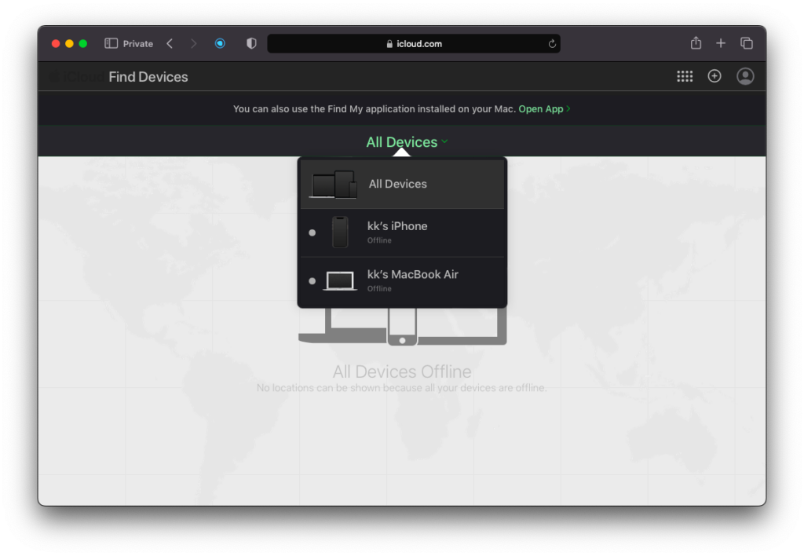Image resolution: width=804 pixels, height=556 pixels.
Task: Reload the icloud.com page
Action: point(552,44)
